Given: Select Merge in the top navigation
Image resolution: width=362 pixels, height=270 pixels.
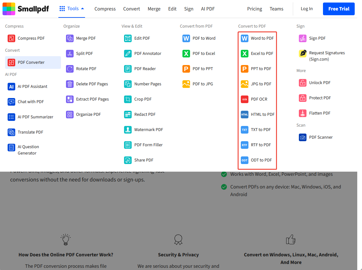Looking at the screenshot, I should point(154,9).
